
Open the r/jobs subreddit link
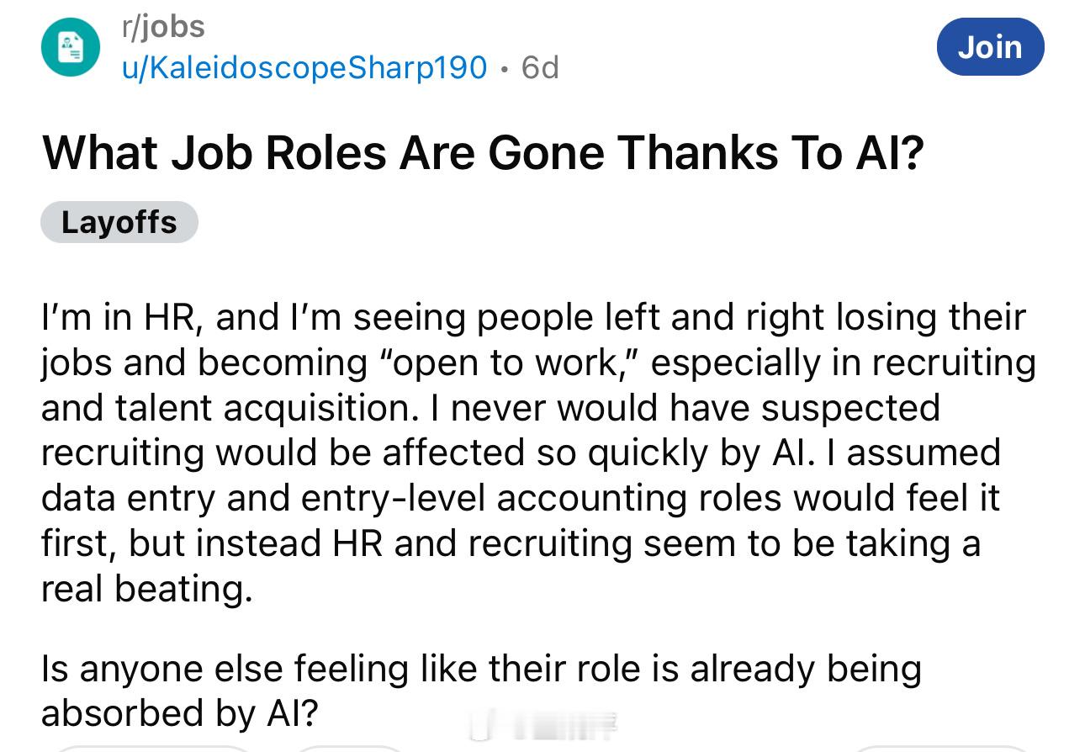(x=163, y=27)
